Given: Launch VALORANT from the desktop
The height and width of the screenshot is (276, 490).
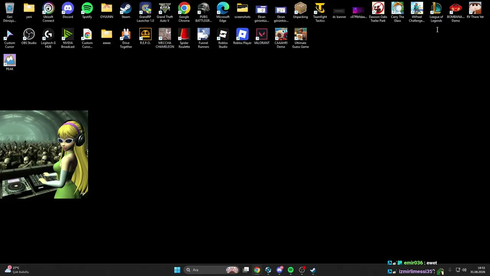Looking at the screenshot, I should [262, 37].
